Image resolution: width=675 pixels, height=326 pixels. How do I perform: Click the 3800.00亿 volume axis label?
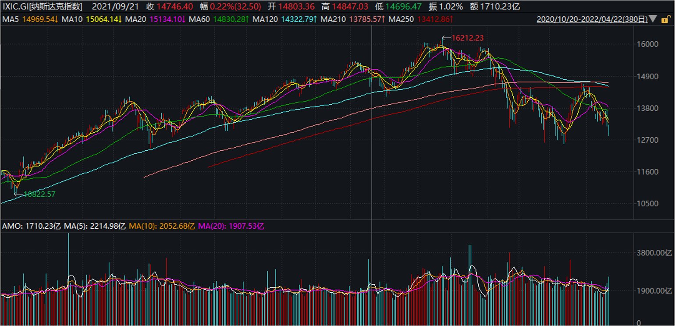pos(655,253)
